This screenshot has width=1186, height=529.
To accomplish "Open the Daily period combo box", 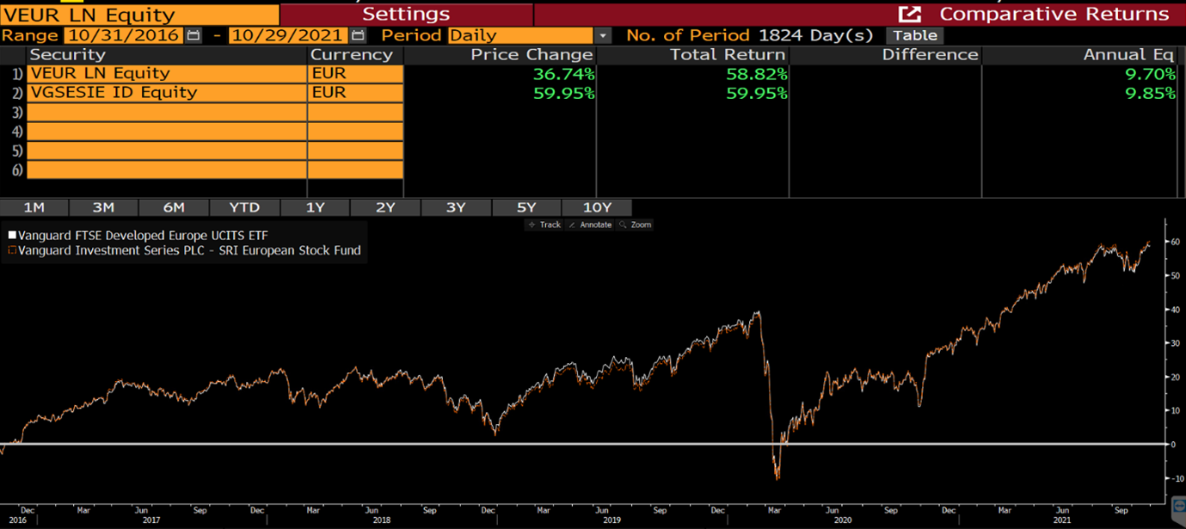I will coord(520,35).
